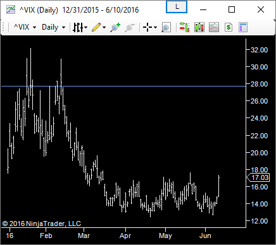Select the crosshair cursor icon
The width and height of the screenshot is (276, 245).
point(147,27)
